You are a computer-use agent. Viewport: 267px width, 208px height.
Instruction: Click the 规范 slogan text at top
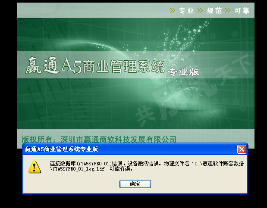[214, 11]
